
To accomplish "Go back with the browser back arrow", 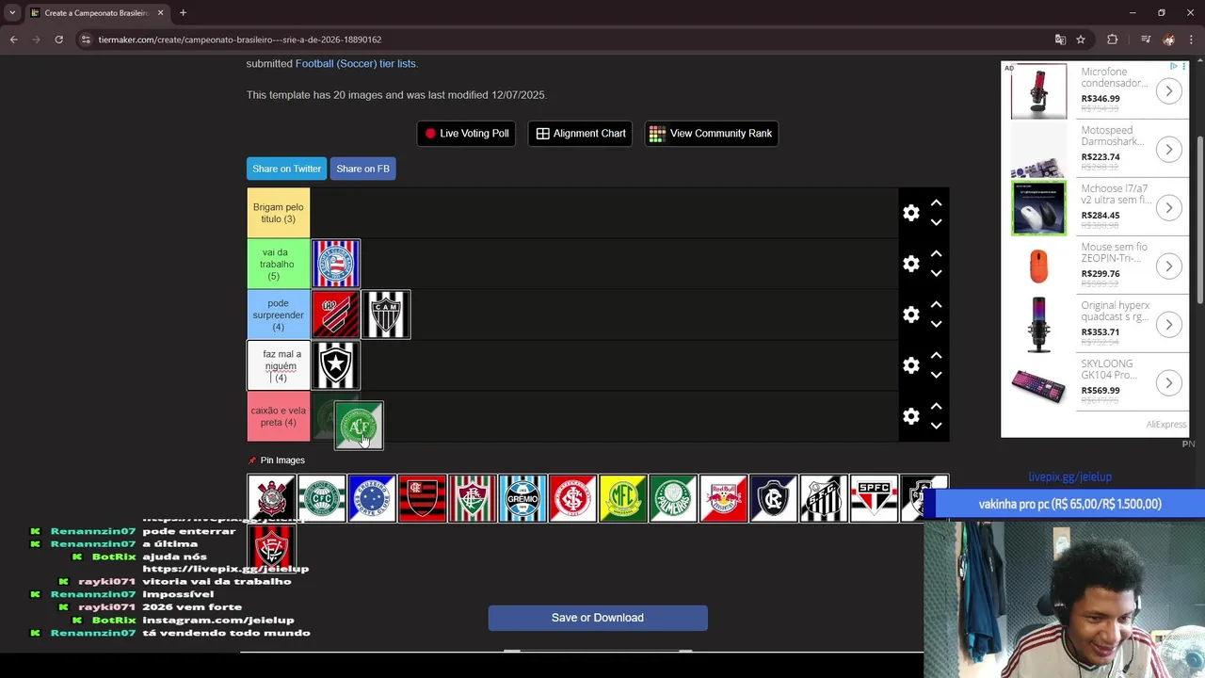I will (13, 40).
